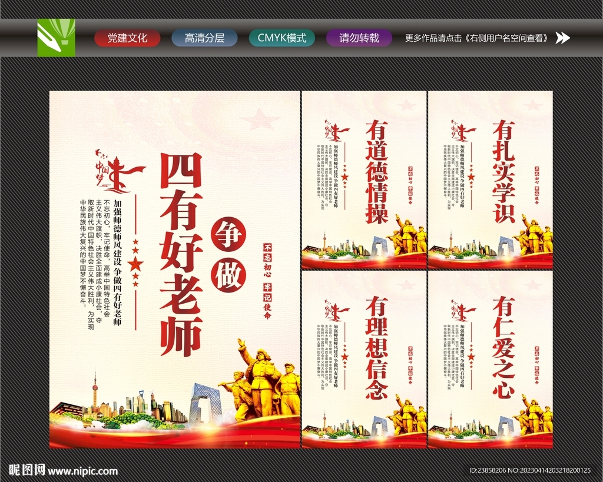The image size is (603, 482).
Task: Click the double arrow icon in header
Action: coord(562,38)
